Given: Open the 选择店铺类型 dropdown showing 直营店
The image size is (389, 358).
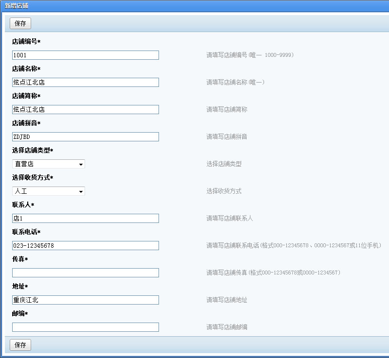Looking at the screenshot, I should pyautogui.click(x=49, y=164).
